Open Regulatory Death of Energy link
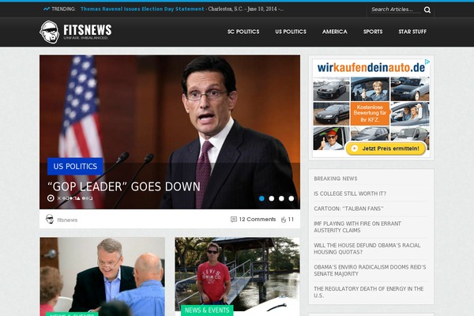 tap(368, 292)
